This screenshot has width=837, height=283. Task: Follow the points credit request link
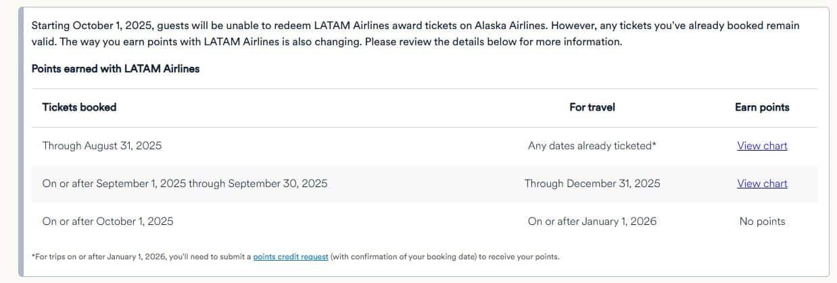tap(291, 257)
